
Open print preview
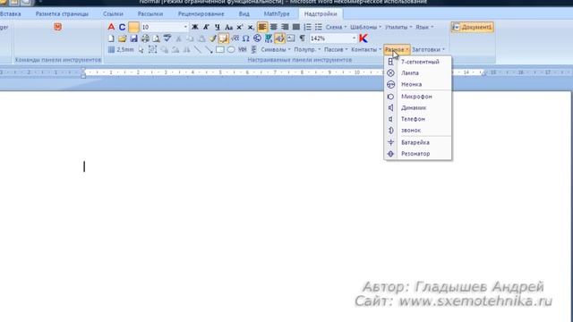click(x=157, y=38)
